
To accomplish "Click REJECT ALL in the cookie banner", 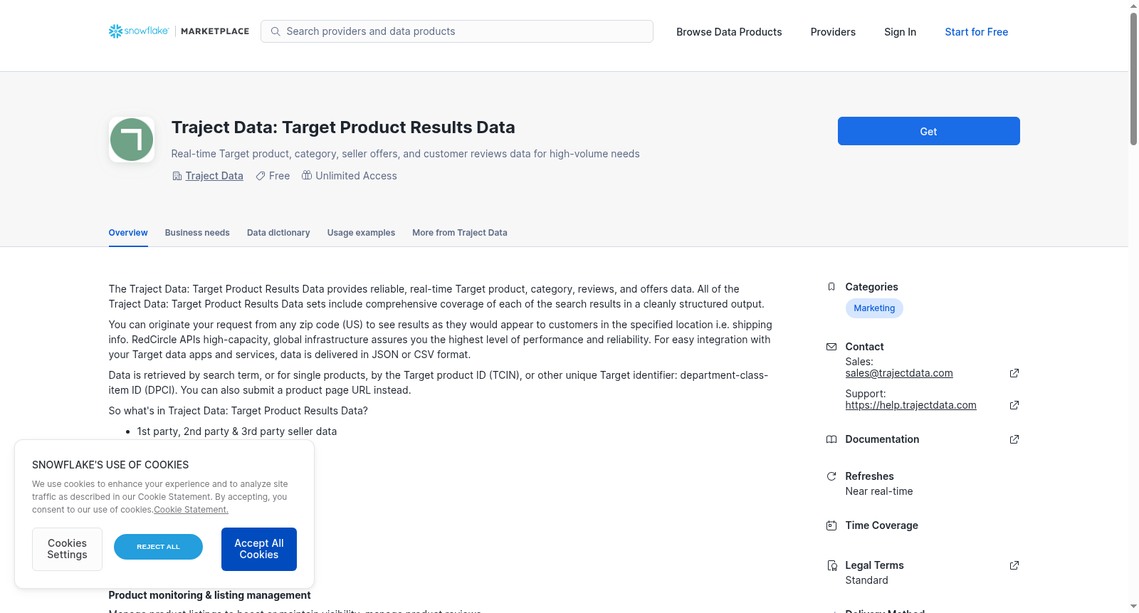I will click(x=158, y=547).
